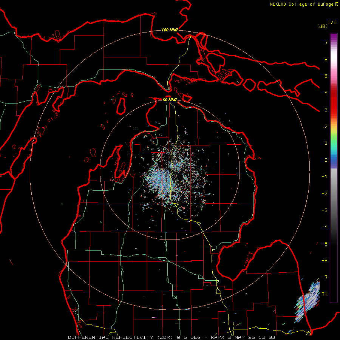Click the 100 NMI range ring label
The width and height of the screenshot is (340, 340).
pyautogui.click(x=170, y=30)
